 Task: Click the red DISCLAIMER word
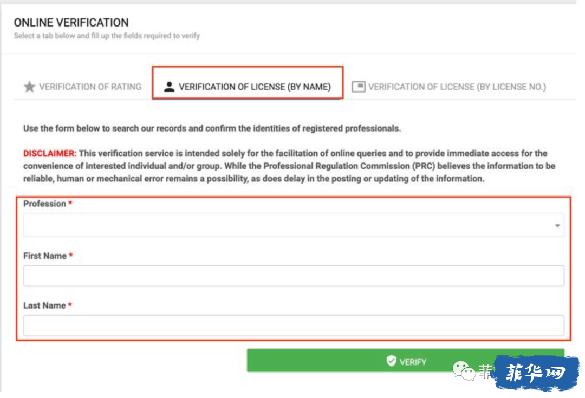point(50,153)
